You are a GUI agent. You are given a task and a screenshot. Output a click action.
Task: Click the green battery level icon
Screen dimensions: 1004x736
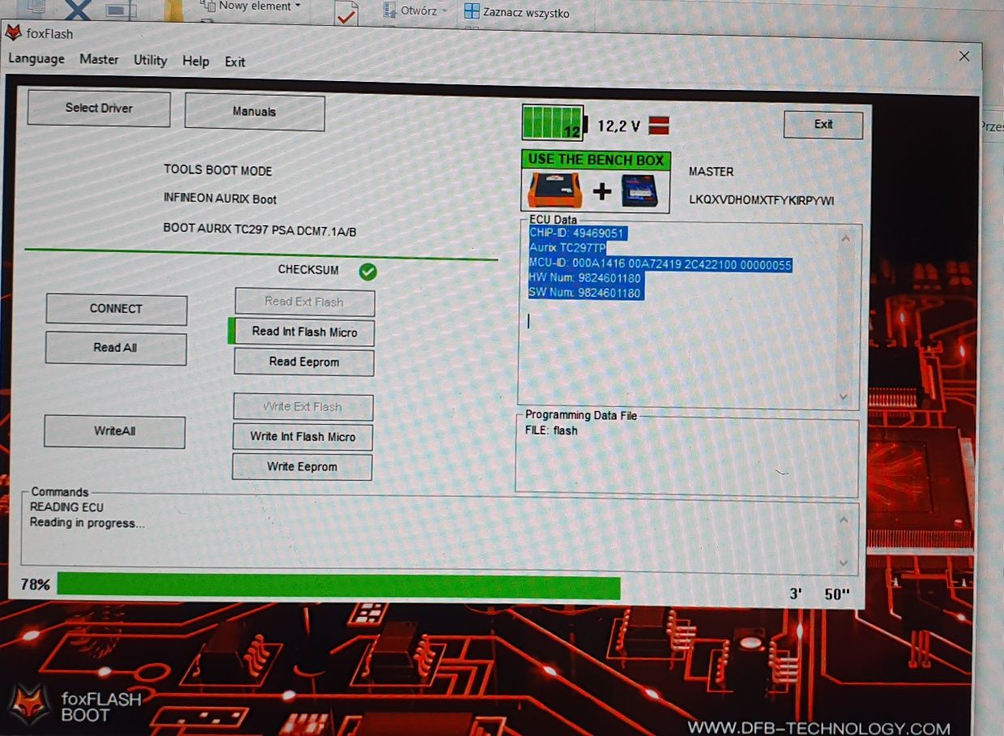553,123
